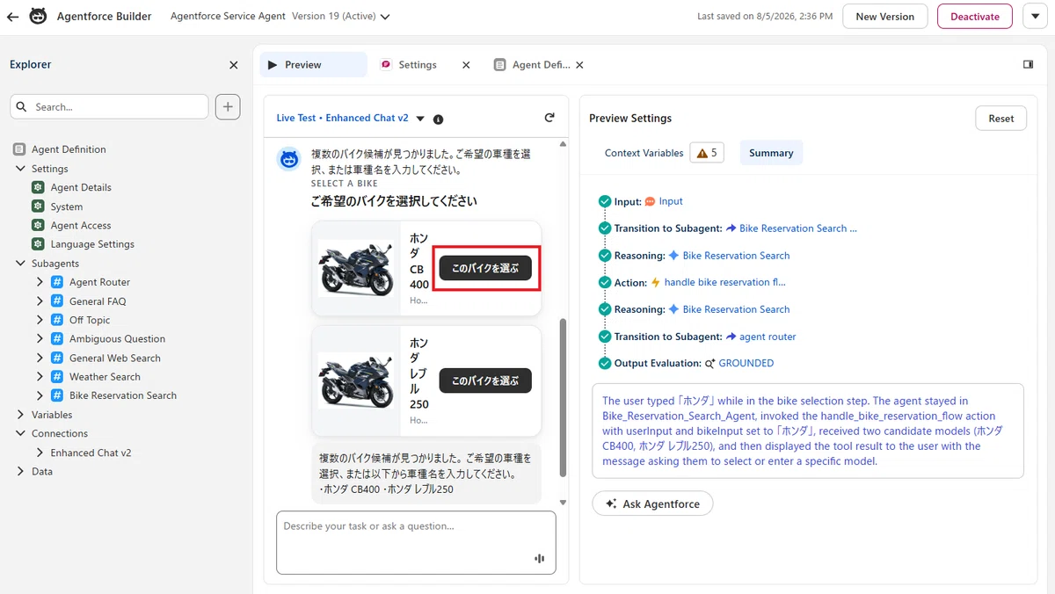Image resolution: width=1055 pixels, height=594 pixels.
Task: Expand the Data tree node
Action: pyautogui.click(x=21, y=471)
